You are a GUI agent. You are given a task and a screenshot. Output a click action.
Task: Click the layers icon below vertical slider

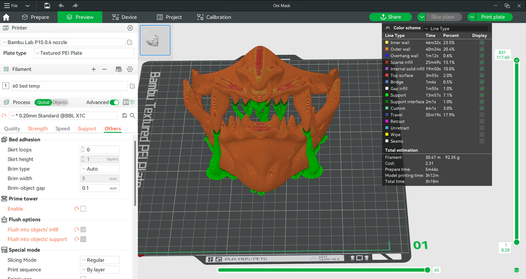pos(517,270)
